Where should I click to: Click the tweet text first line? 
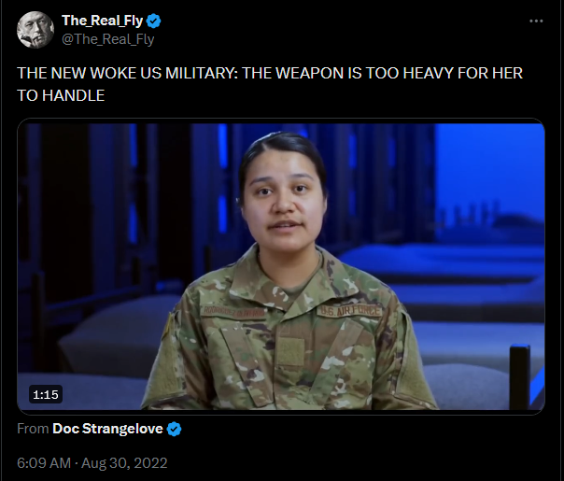click(x=270, y=73)
